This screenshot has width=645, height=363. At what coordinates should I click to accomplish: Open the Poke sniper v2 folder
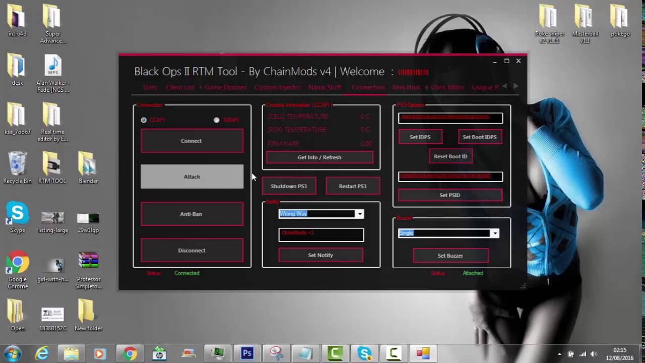(x=549, y=24)
